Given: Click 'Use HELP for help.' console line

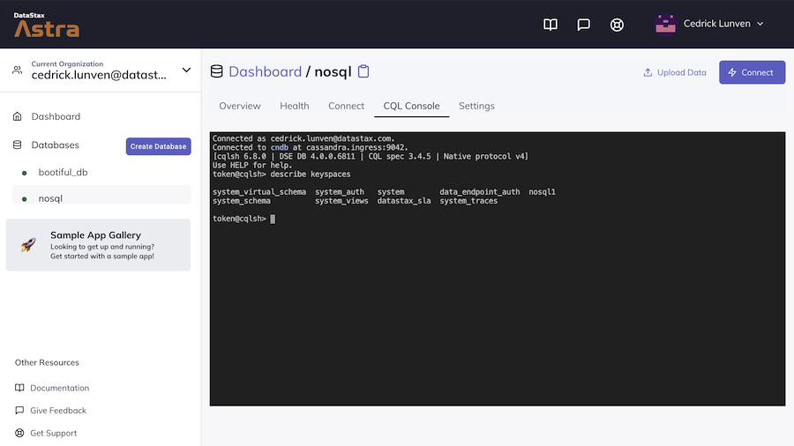Looking at the screenshot, I should pyautogui.click(x=252, y=165).
